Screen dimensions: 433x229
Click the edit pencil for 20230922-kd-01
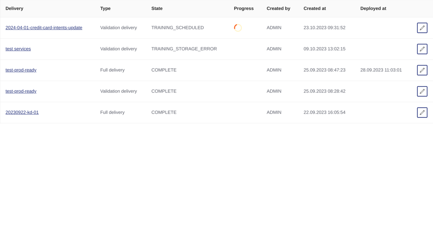point(422,112)
